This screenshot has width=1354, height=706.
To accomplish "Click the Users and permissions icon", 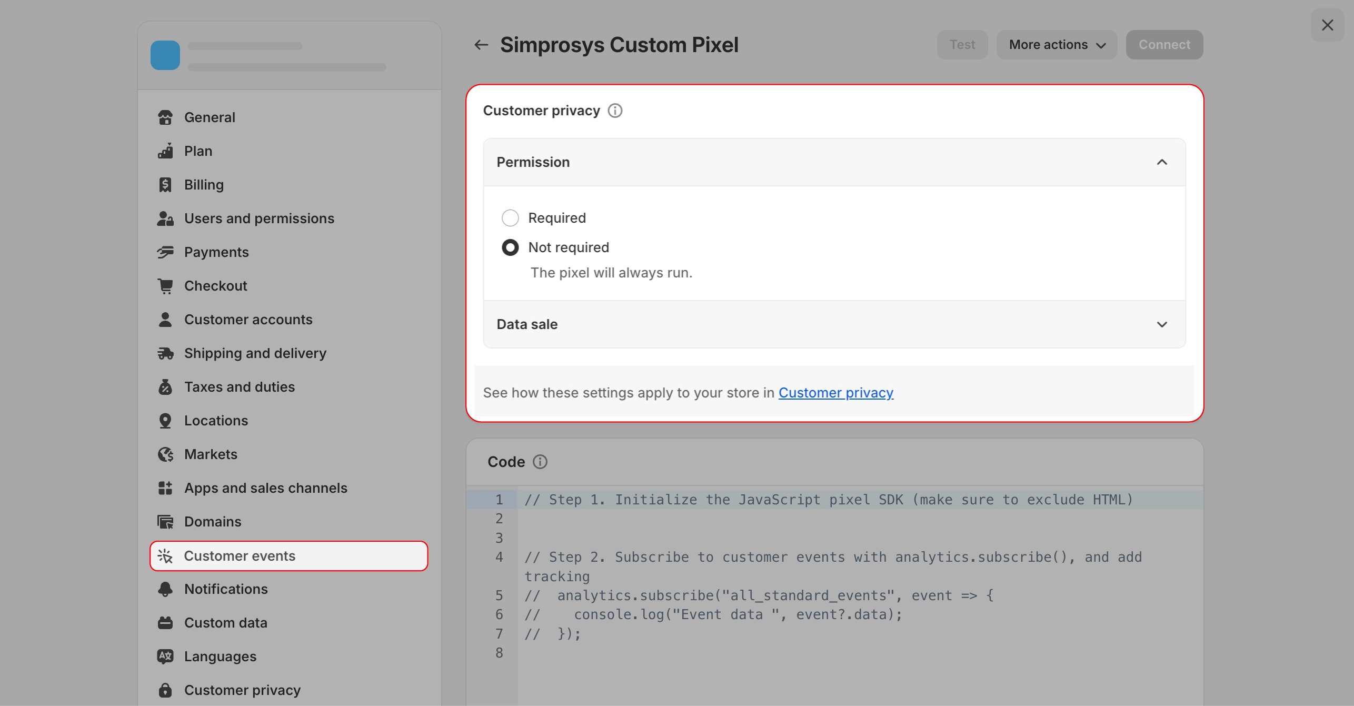I will pyautogui.click(x=165, y=218).
